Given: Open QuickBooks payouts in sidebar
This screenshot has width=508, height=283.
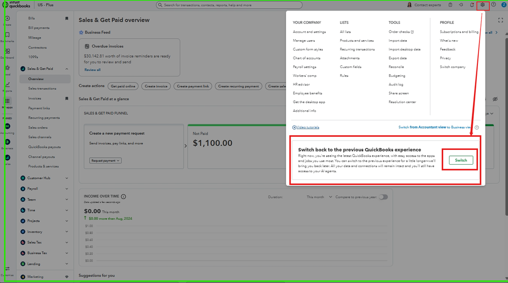Looking at the screenshot, I should click(x=44, y=147).
